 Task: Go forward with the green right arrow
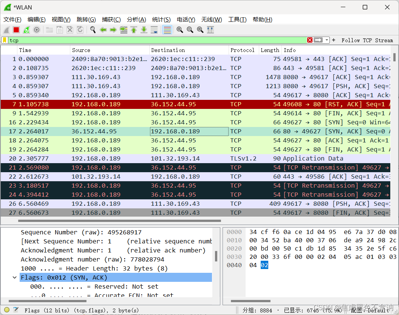tap(113, 30)
